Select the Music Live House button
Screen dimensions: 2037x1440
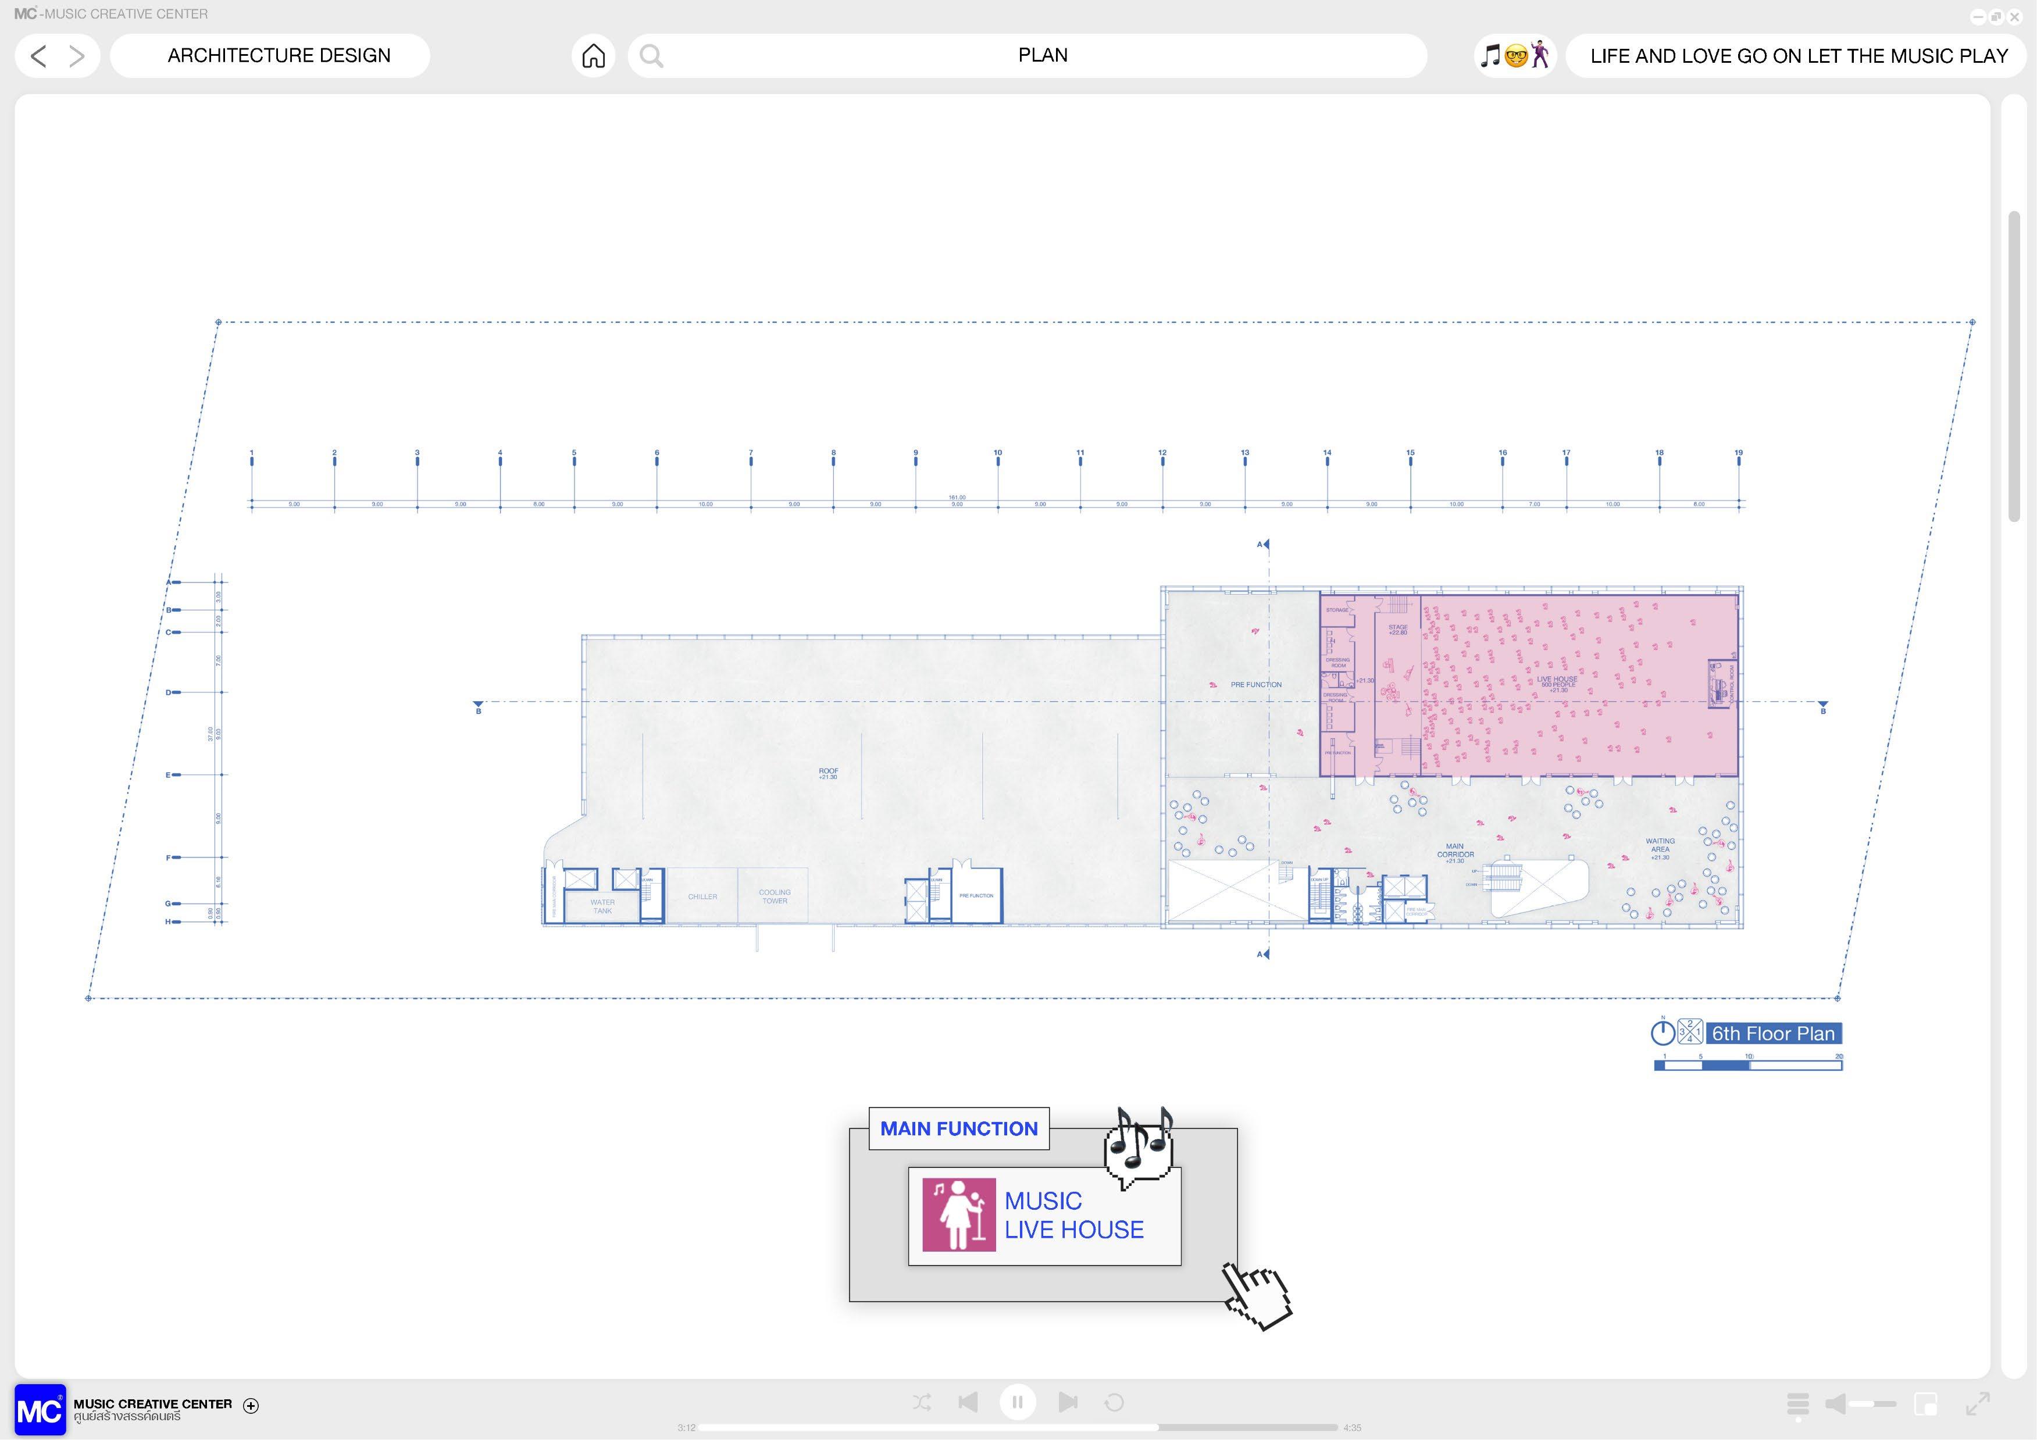(1044, 1216)
